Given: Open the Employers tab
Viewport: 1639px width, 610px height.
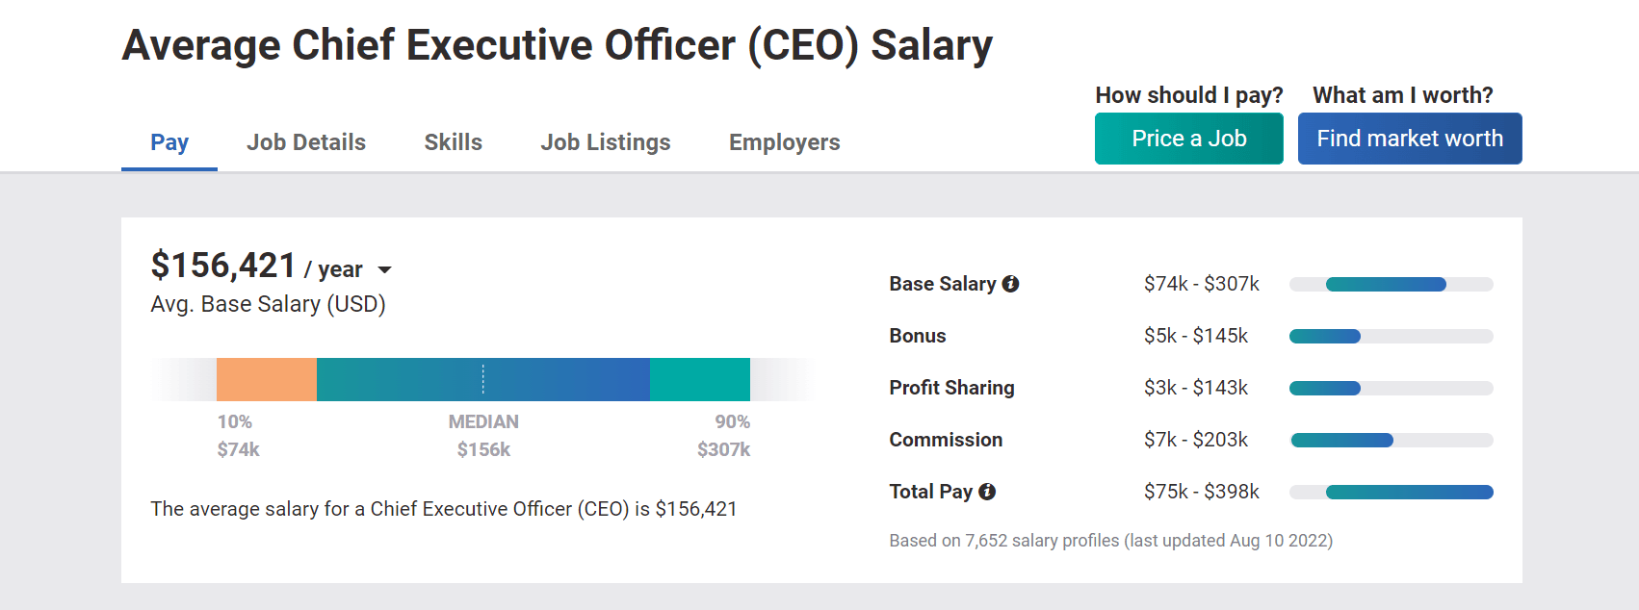Looking at the screenshot, I should point(784,142).
